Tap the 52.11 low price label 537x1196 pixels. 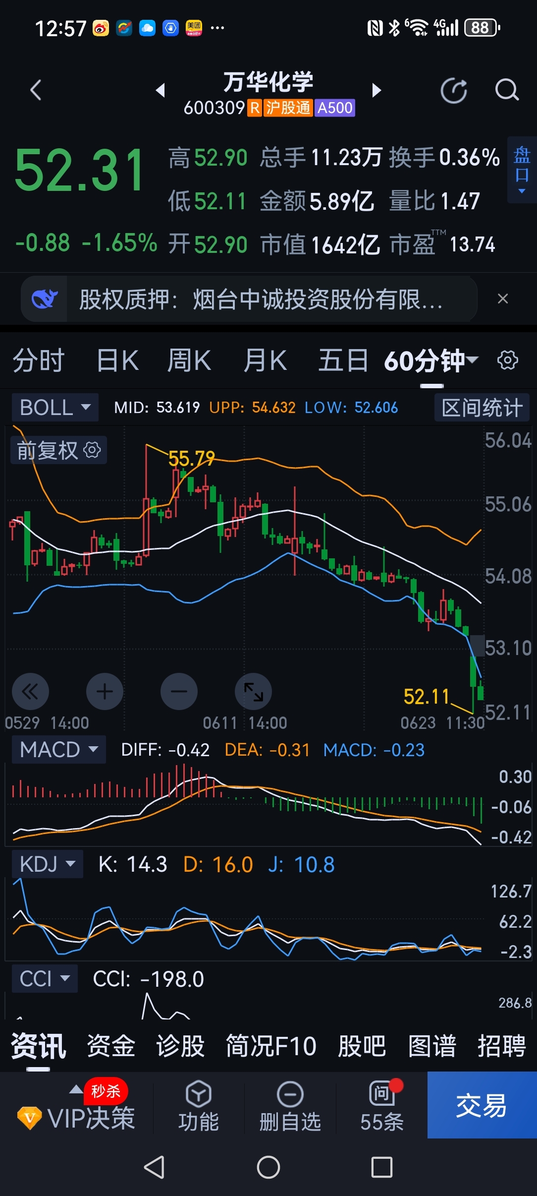(x=426, y=697)
